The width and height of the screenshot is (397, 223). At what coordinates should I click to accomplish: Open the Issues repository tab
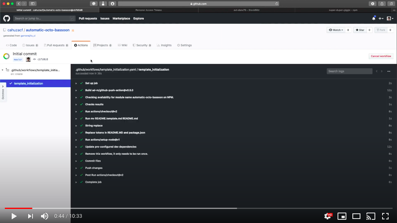pyautogui.click(x=30, y=45)
